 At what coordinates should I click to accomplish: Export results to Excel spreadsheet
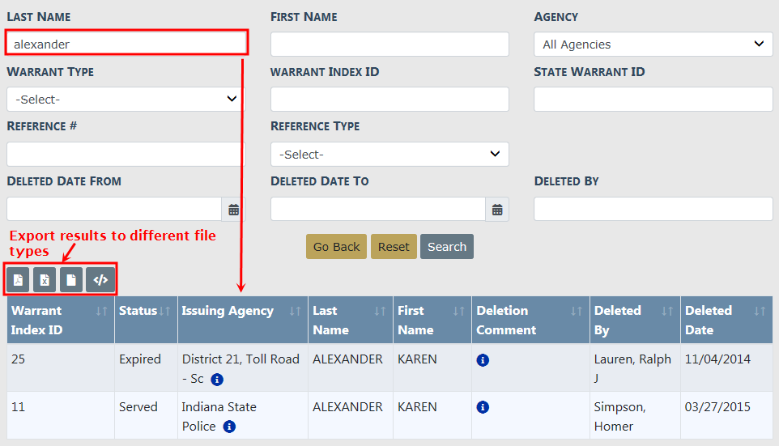tap(45, 280)
